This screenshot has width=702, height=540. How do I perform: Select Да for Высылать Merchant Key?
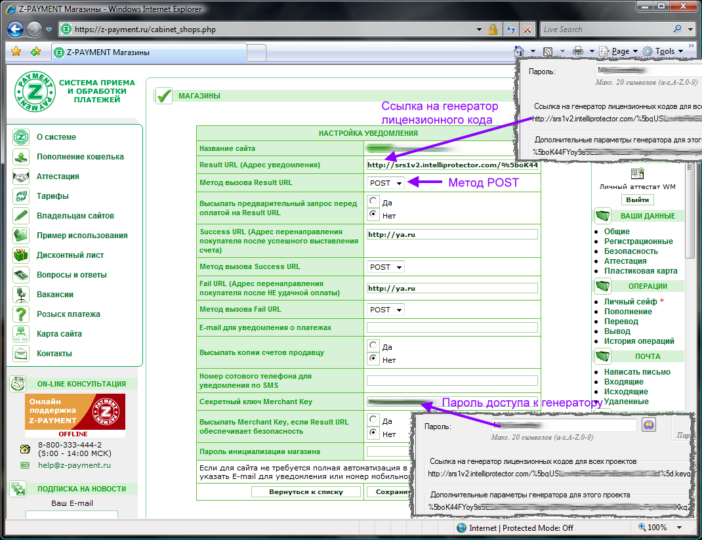tap(373, 419)
